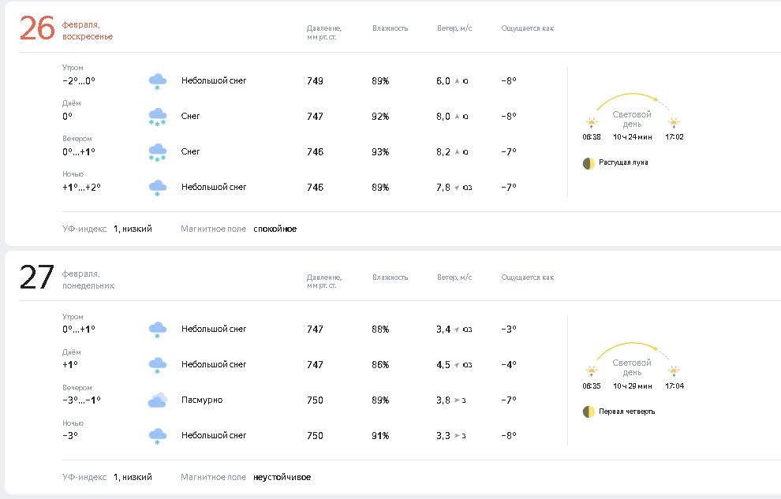The height and width of the screenshot is (499, 781).
Task: Click the 'Давление' column header for February 26
Action: click(x=323, y=32)
